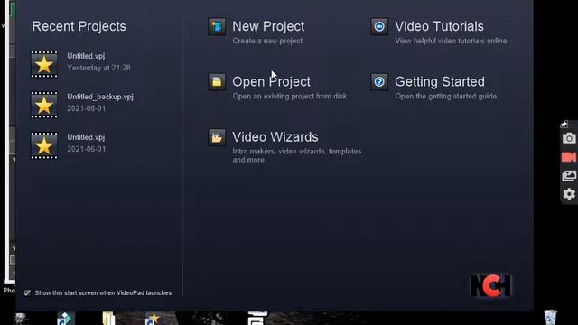578x325 pixels.
Task: Click the 'Recent Projects' heading
Action: click(x=79, y=26)
